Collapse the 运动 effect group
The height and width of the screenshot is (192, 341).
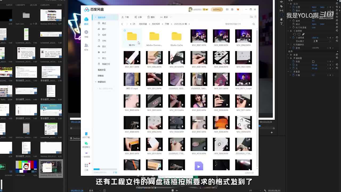coord(288,4)
